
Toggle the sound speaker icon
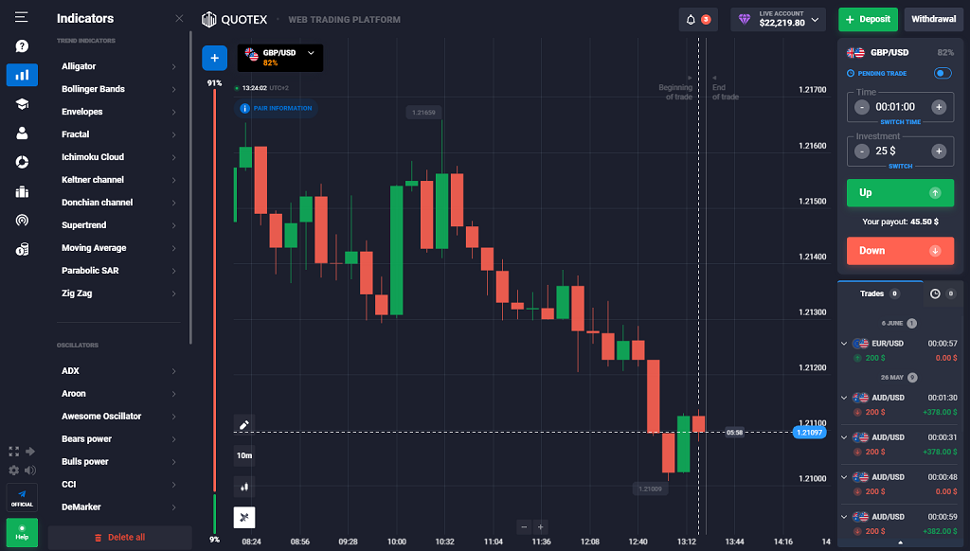click(30, 470)
